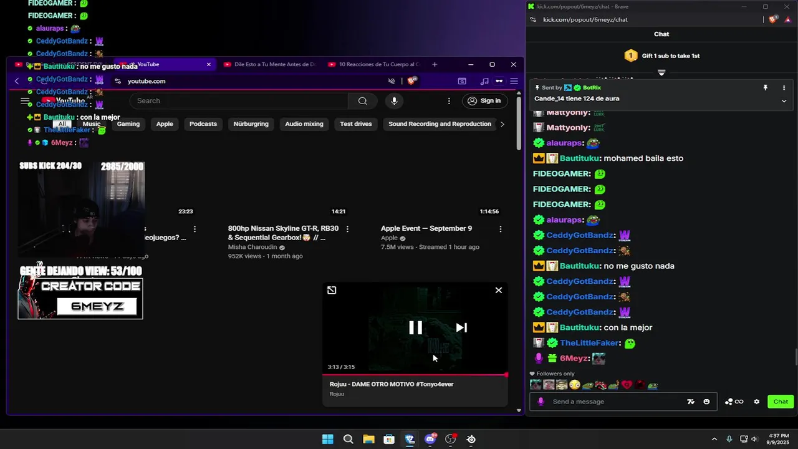Select the Nürburgring category chip
Image resolution: width=798 pixels, height=449 pixels.
251,123
